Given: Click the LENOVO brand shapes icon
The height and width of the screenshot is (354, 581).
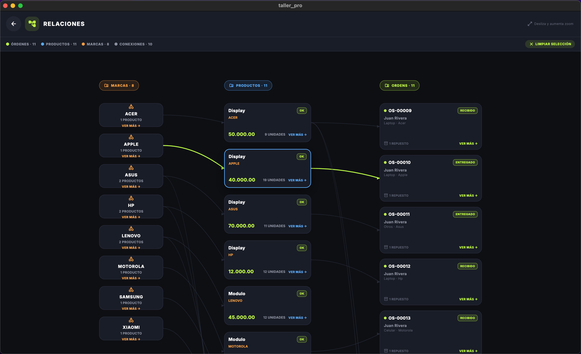Looking at the screenshot, I should coord(131,229).
